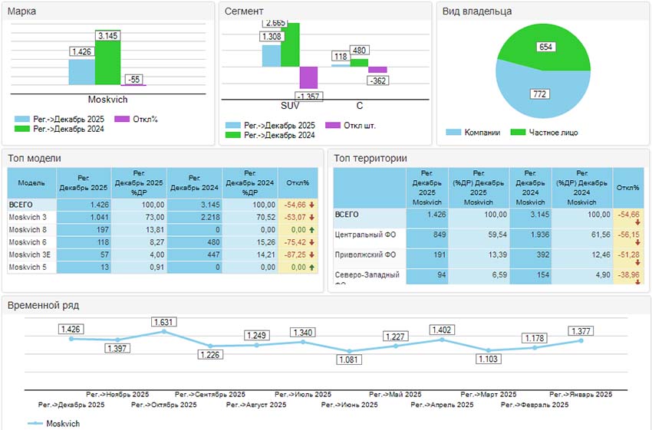Click the red down arrow in Moskvich 3 row
The width and height of the screenshot is (652, 430).
[x=312, y=218]
